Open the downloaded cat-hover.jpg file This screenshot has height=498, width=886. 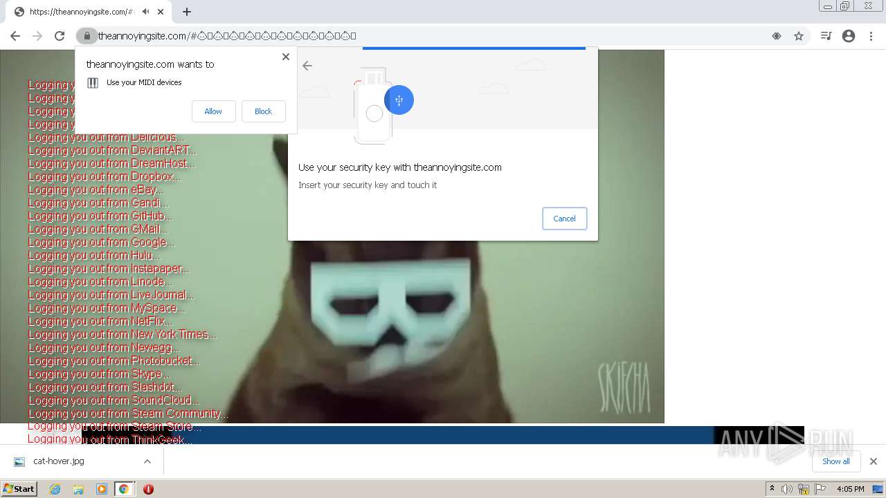point(59,461)
